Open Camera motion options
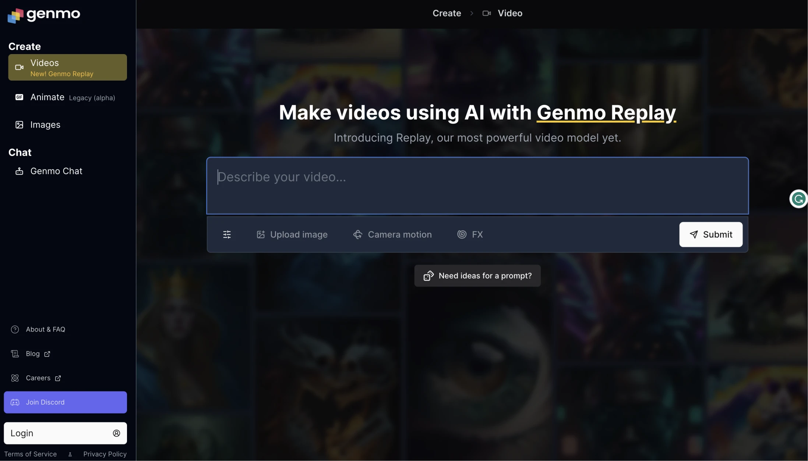This screenshot has width=808, height=461. [x=392, y=234]
